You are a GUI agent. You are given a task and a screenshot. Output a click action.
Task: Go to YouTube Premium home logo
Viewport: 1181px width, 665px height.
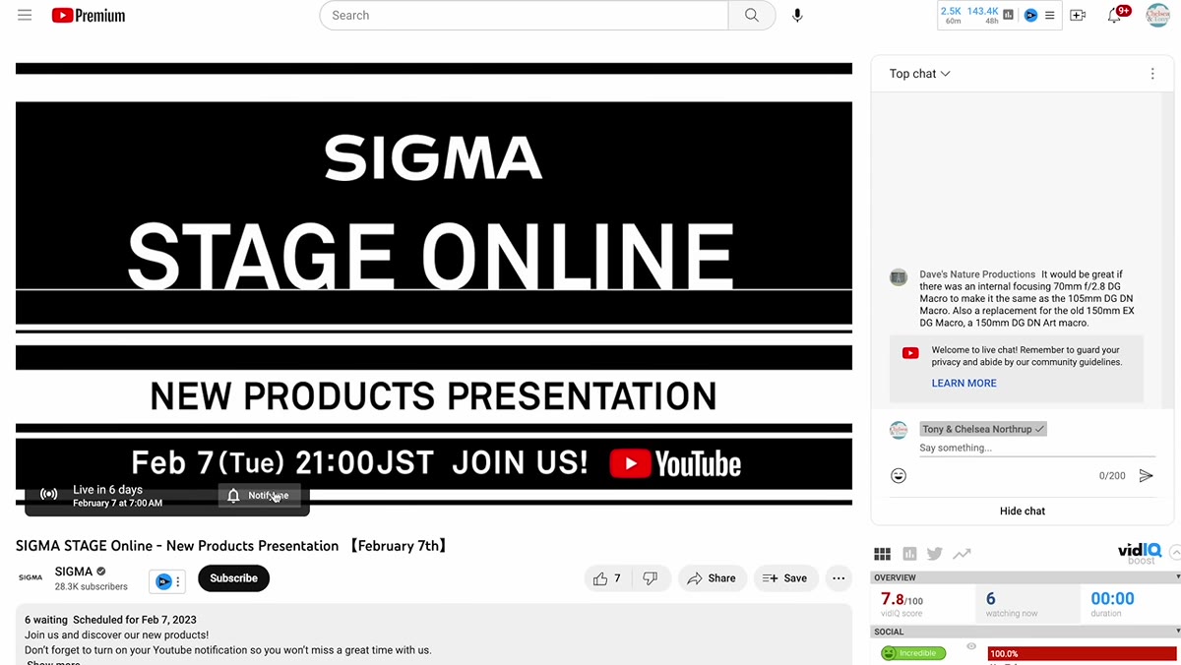point(89,16)
